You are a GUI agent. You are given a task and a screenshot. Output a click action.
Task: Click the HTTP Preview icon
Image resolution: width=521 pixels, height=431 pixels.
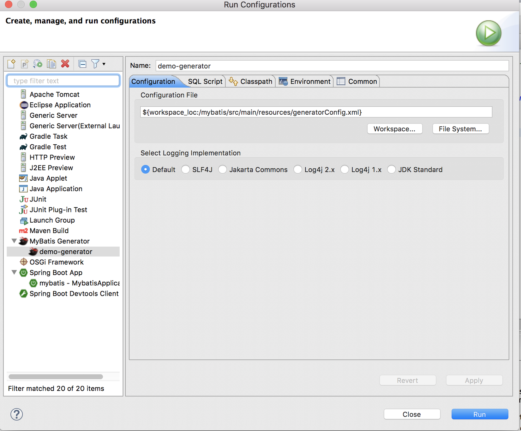[x=23, y=157]
